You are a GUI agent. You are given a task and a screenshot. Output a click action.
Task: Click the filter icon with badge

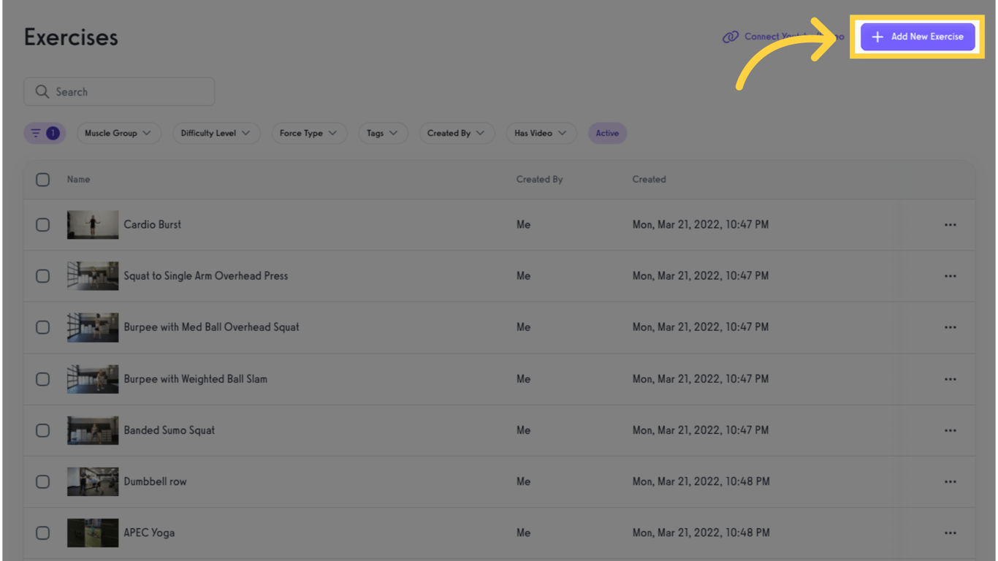point(45,133)
